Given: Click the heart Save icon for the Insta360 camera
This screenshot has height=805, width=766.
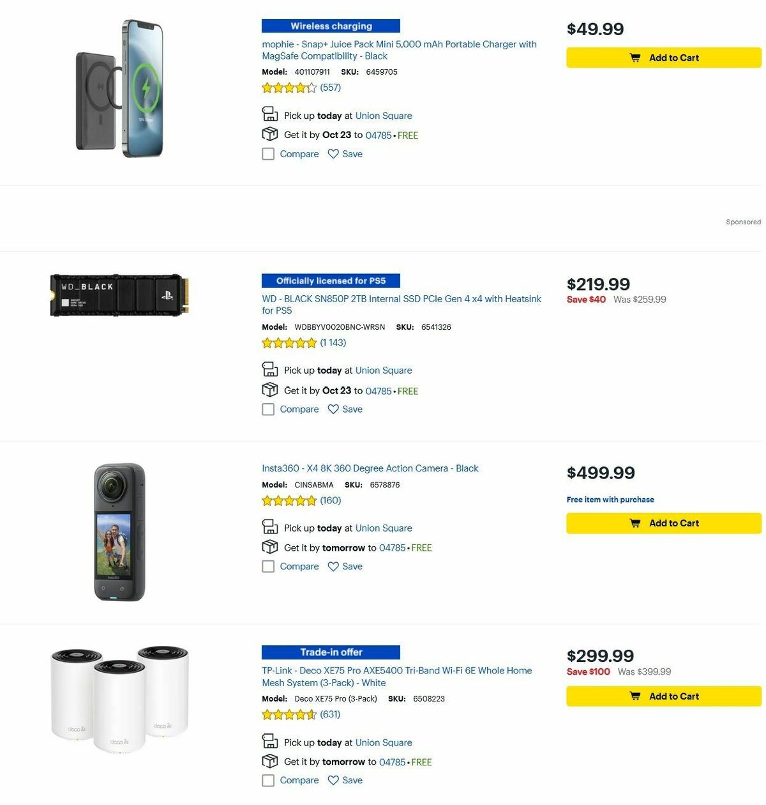Looking at the screenshot, I should 333,566.
